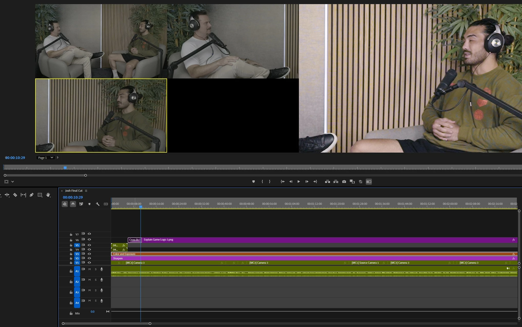Select the Razor tool
This screenshot has width=522, height=327.
(15, 195)
